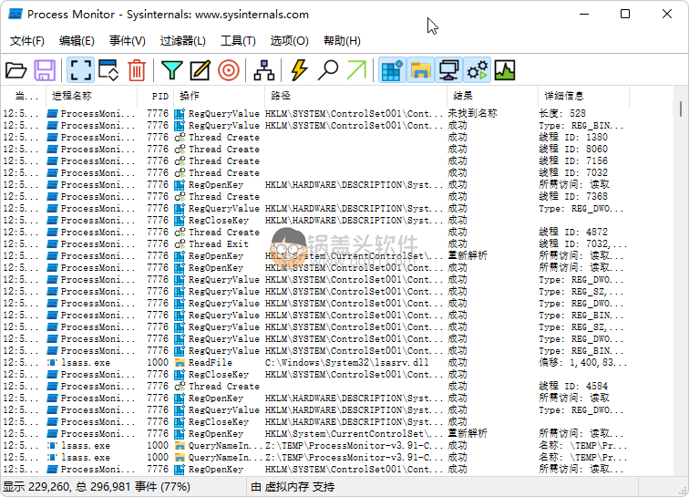Save the log with the floppy disk icon
The image size is (689, 497).
click(45, 70)
